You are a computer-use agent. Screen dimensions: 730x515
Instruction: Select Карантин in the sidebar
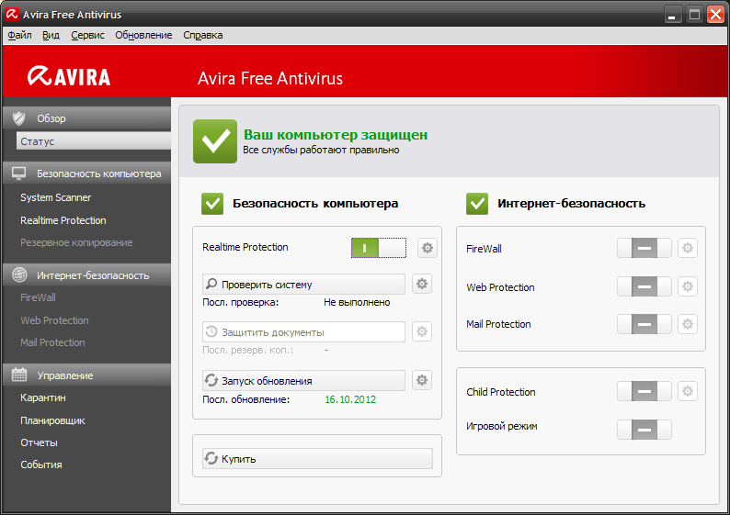(43, 397)
